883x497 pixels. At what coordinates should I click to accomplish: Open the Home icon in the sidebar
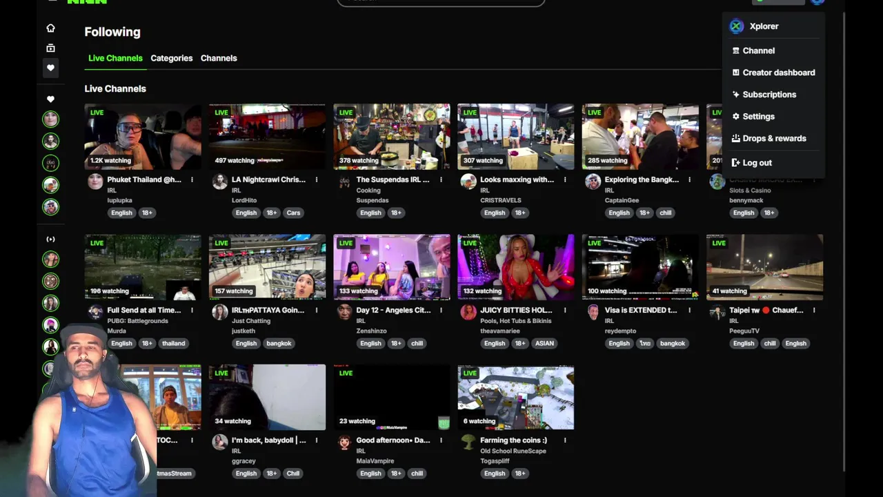pyautogui.click(x=50, y=28)
